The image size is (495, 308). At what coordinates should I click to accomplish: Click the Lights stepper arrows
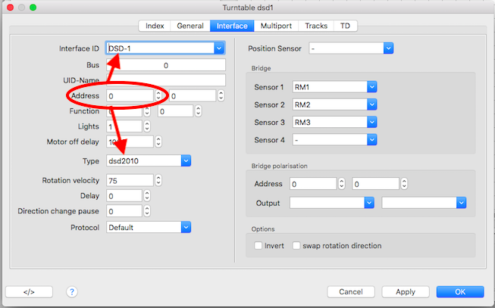point(146,126)
